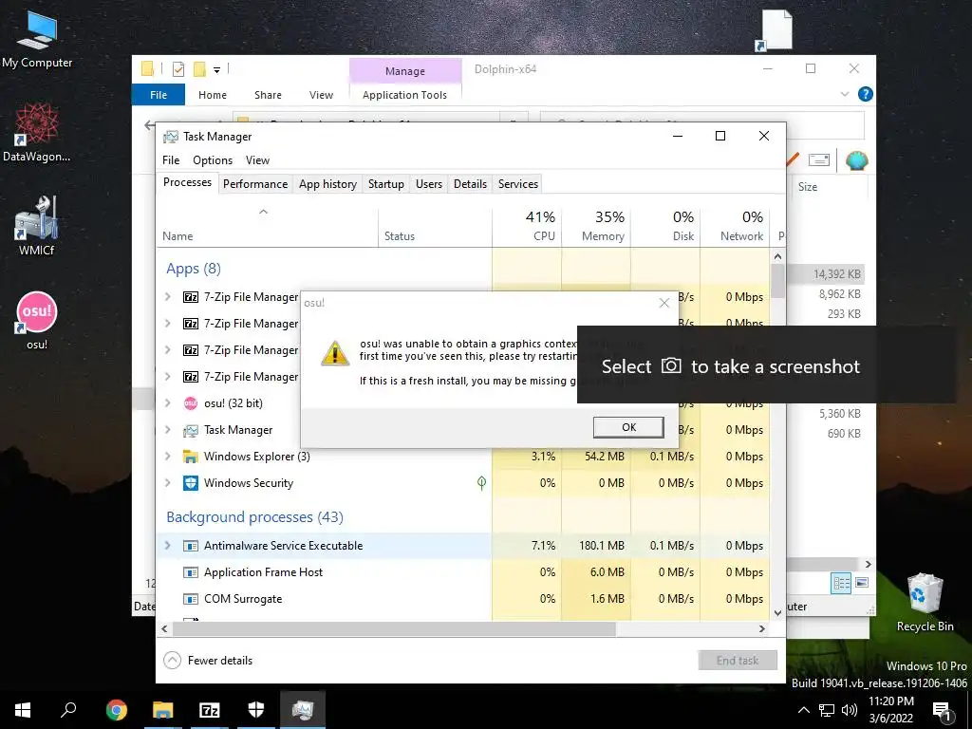Sort processes by Name column
The width and height of the screenshot is (972, 729).
point(267,226)
